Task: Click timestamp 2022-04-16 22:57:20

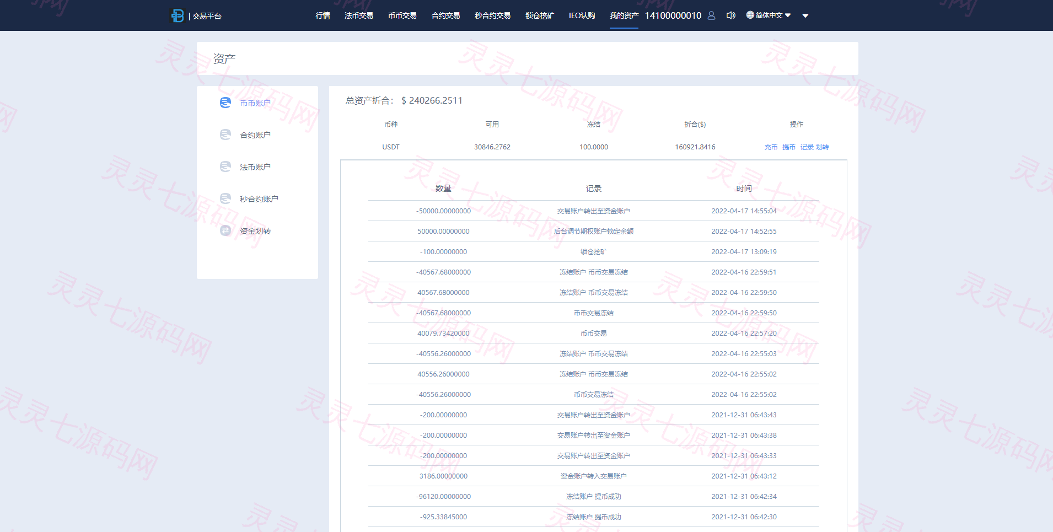Action: coord(744,334)
